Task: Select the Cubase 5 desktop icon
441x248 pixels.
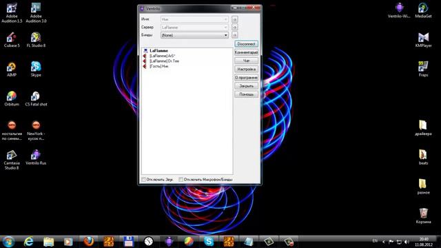Action: coord(12,40)
